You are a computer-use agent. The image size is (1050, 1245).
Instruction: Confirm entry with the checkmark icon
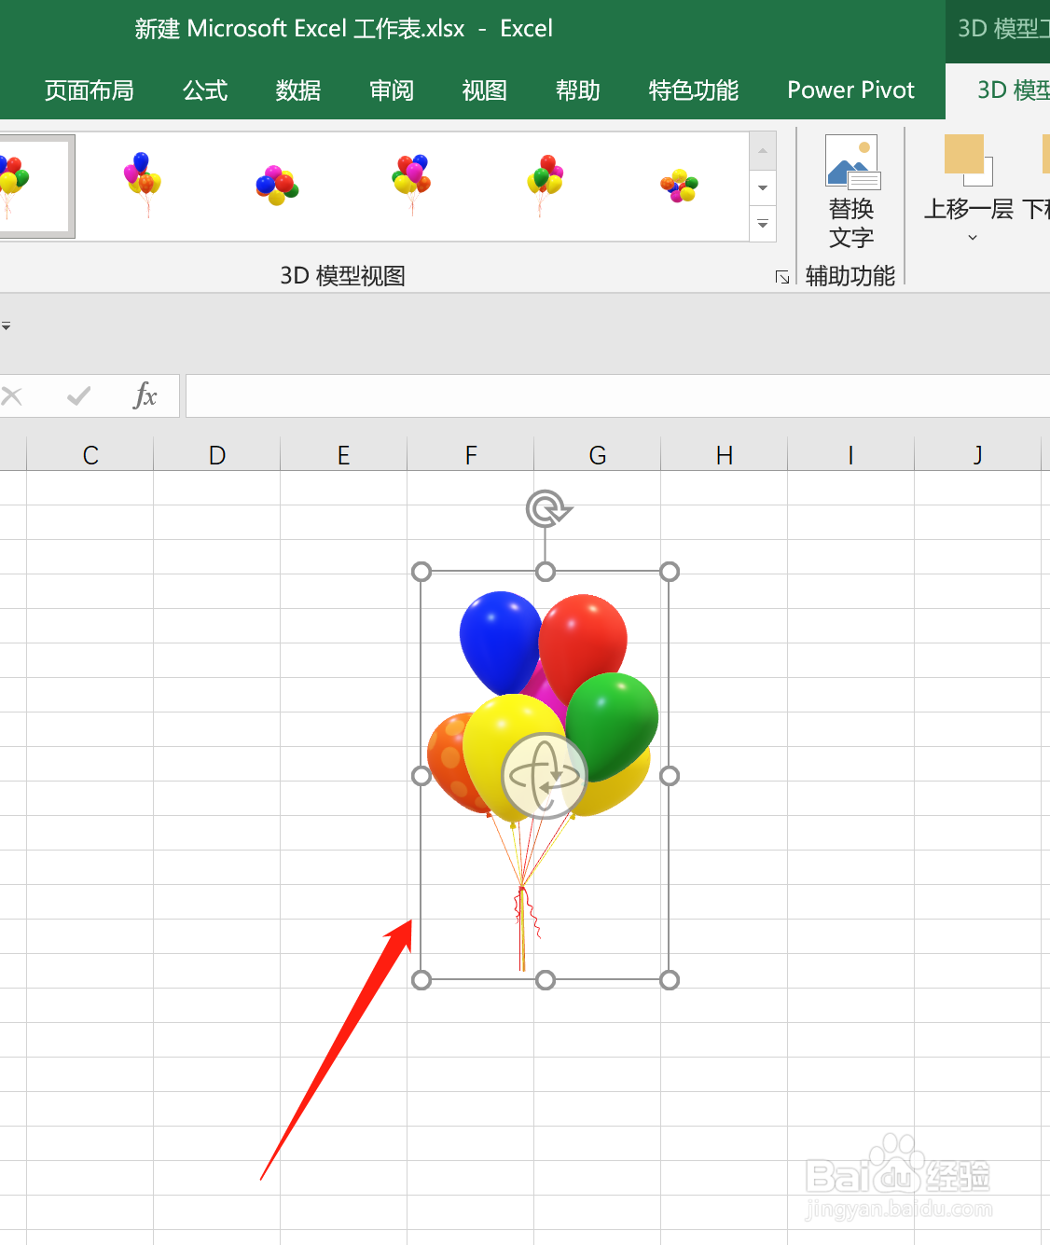tap(79, 396)
